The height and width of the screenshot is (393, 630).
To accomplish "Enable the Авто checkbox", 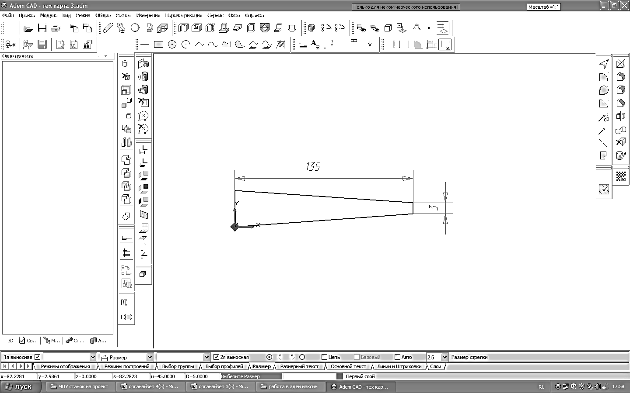I will tap(397, 357).
